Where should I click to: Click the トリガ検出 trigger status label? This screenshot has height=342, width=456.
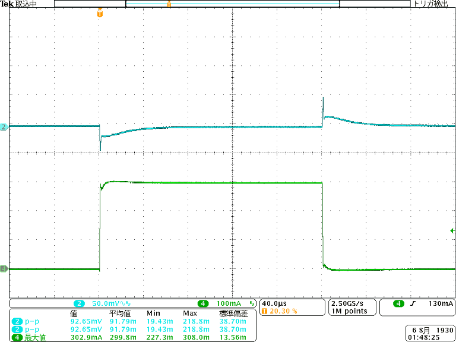(433, 4)
